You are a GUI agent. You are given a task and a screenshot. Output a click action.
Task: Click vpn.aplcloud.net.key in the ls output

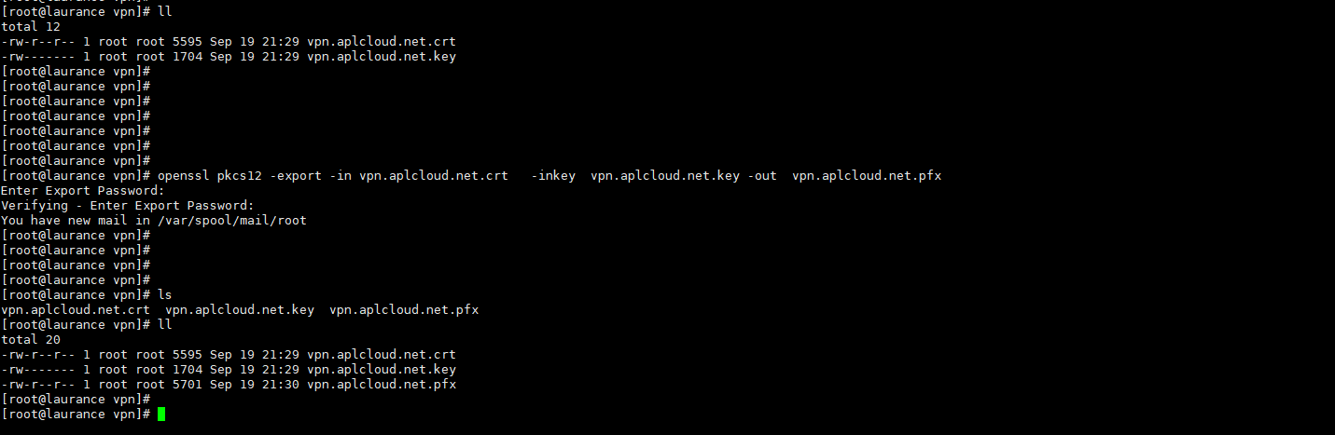pos(240,310)
